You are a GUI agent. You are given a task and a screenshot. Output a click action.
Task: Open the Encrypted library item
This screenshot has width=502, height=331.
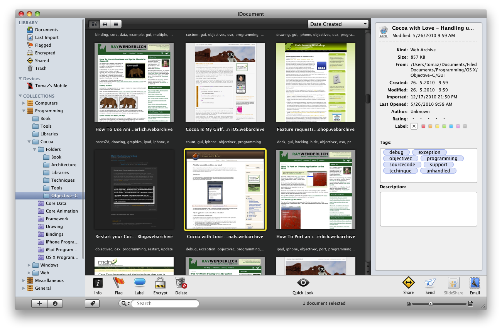pyautogui.click(x=45, y=53)
